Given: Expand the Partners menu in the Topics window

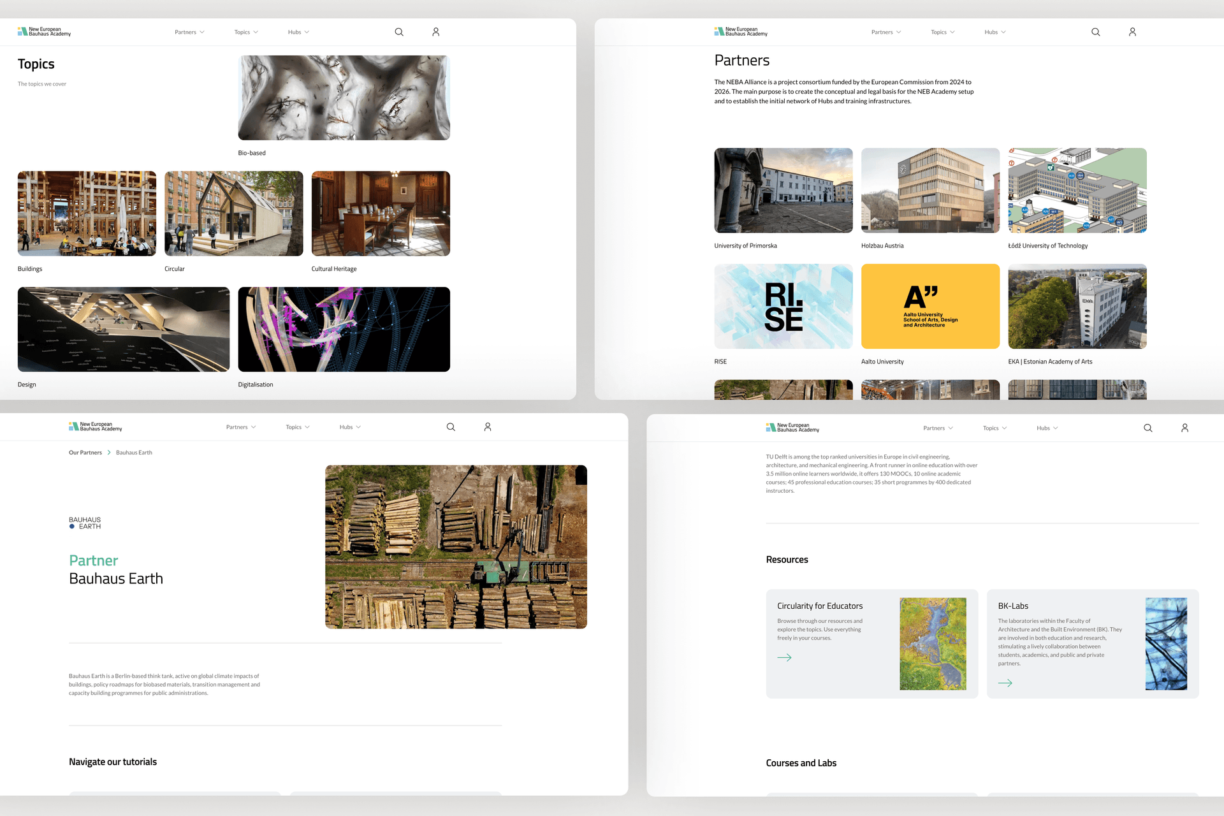Looking at the screenshot, I should click(189, 32).
